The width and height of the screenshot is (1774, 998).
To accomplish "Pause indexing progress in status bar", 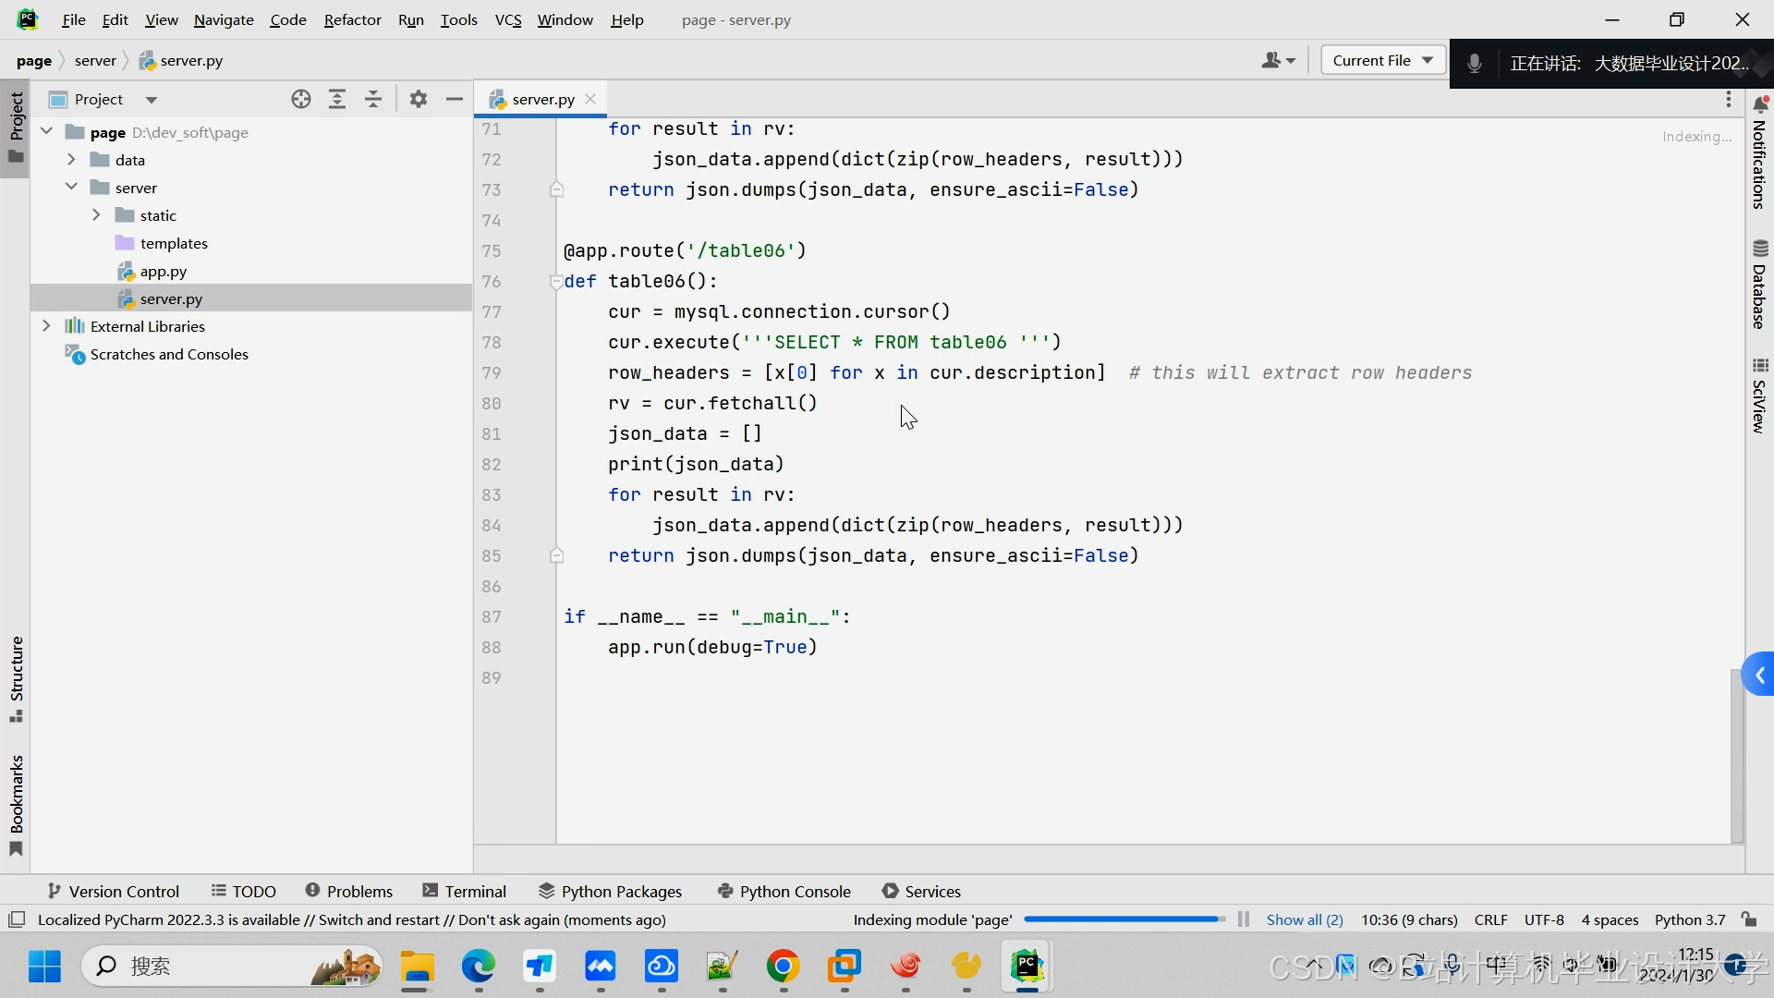I will [1244, 919].
